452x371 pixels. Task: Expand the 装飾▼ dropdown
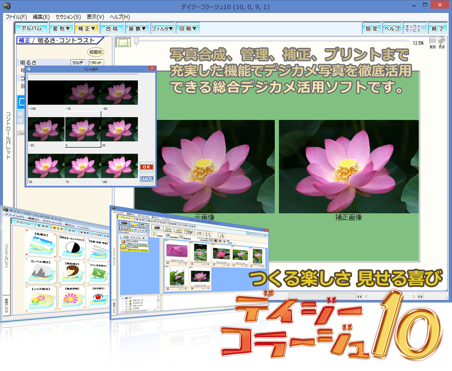coord(137,28)
